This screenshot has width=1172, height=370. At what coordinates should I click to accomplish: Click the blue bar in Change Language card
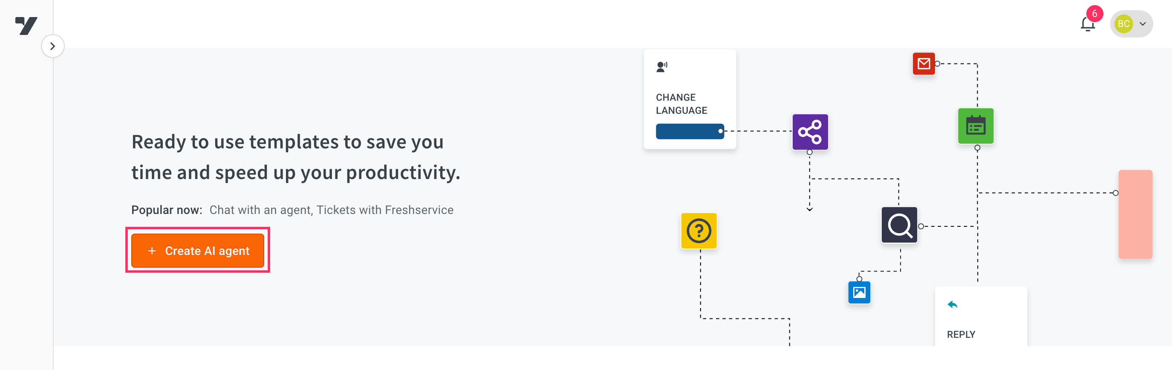coord(690,132)
